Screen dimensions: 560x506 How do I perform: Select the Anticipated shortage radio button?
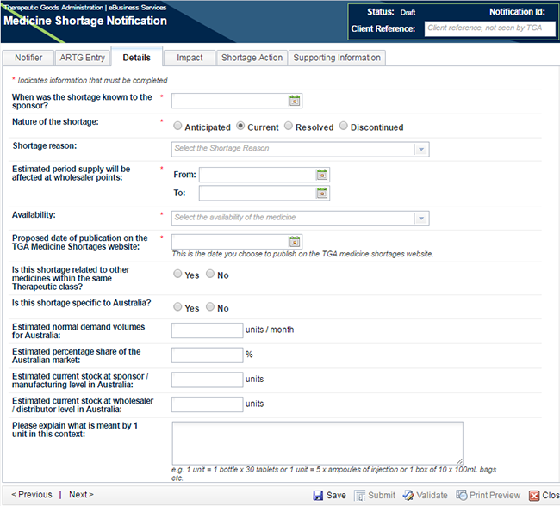coord(177,126)
